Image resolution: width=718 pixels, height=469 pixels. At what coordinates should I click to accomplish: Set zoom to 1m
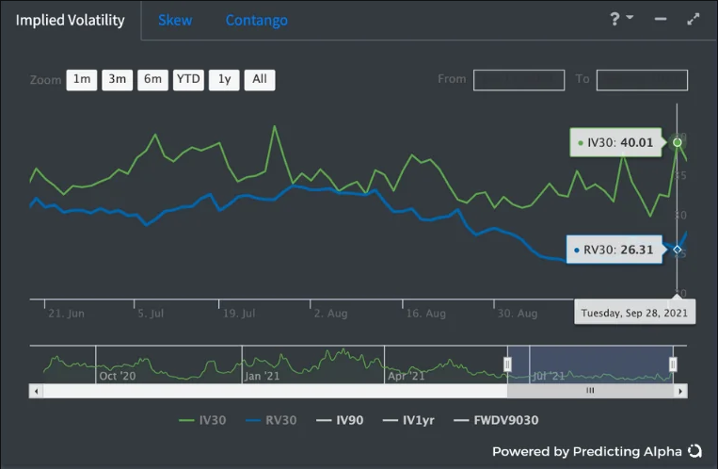click(x=82, y=80)
